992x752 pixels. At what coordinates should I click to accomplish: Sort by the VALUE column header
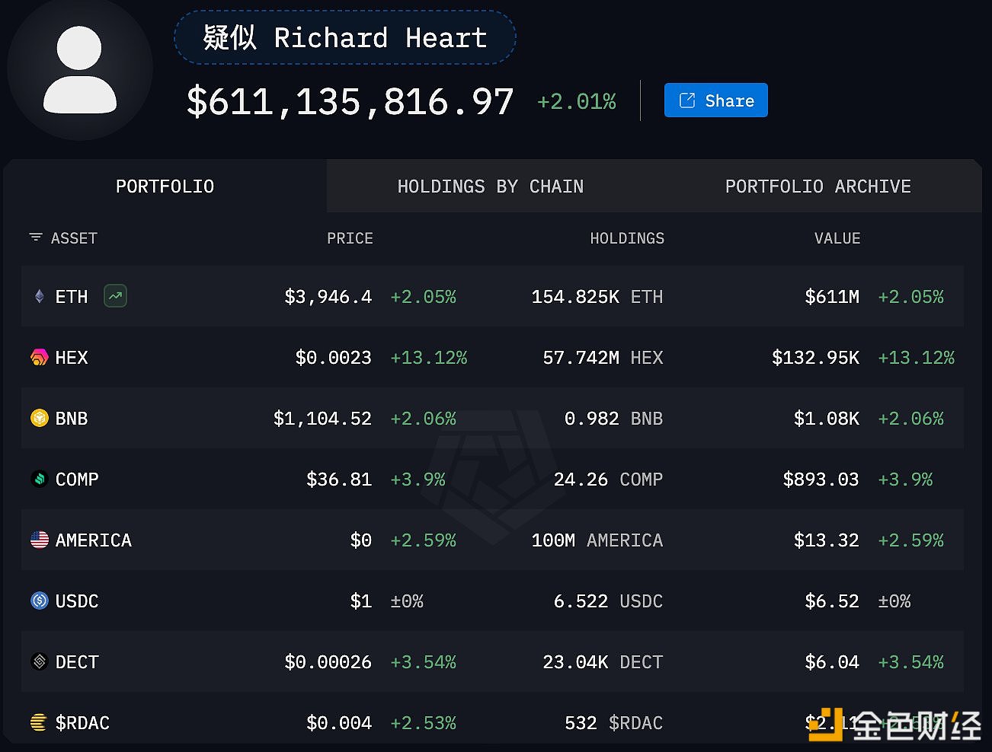pyautogui.click(x=837, y=238)
